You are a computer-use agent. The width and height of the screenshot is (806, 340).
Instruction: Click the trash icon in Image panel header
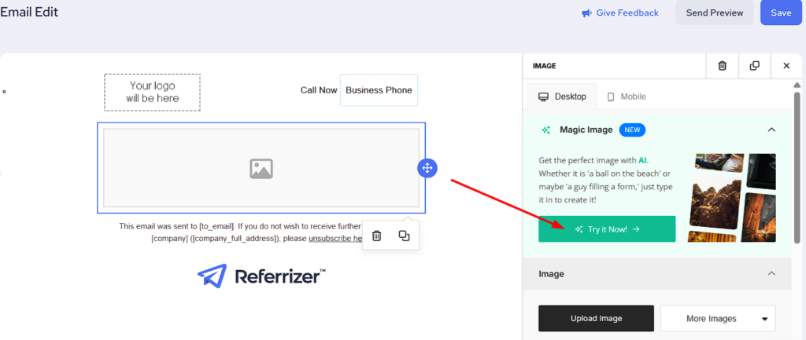722,66
